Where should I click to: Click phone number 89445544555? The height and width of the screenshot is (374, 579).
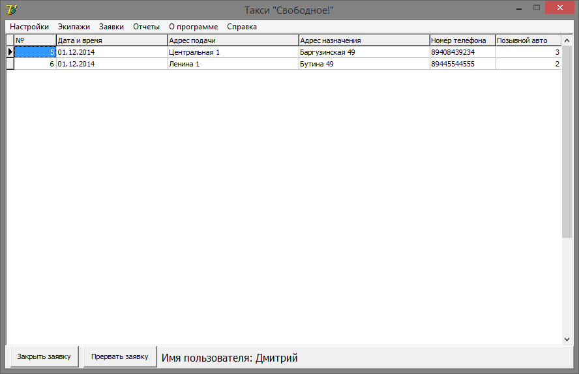coord(463,64)
